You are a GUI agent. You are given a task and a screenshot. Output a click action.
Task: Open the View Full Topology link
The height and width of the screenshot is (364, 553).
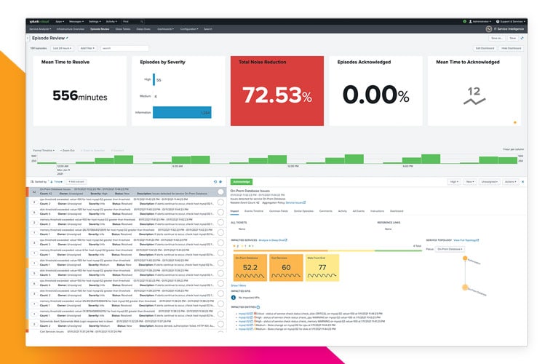tap(466, 240)
